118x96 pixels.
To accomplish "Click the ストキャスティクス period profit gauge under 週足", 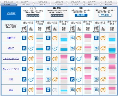I will tap(112, 59).
